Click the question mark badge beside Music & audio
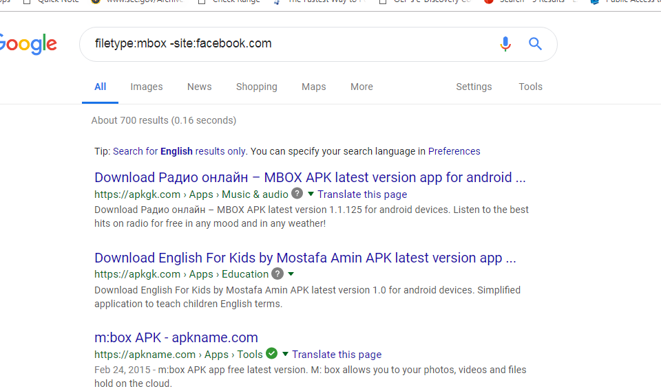The width and height of the screenshot is (661, 391). tap(297, 194)
